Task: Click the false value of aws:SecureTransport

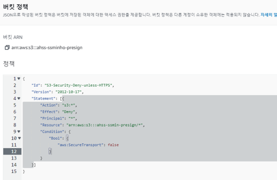Action: [113, 145]
